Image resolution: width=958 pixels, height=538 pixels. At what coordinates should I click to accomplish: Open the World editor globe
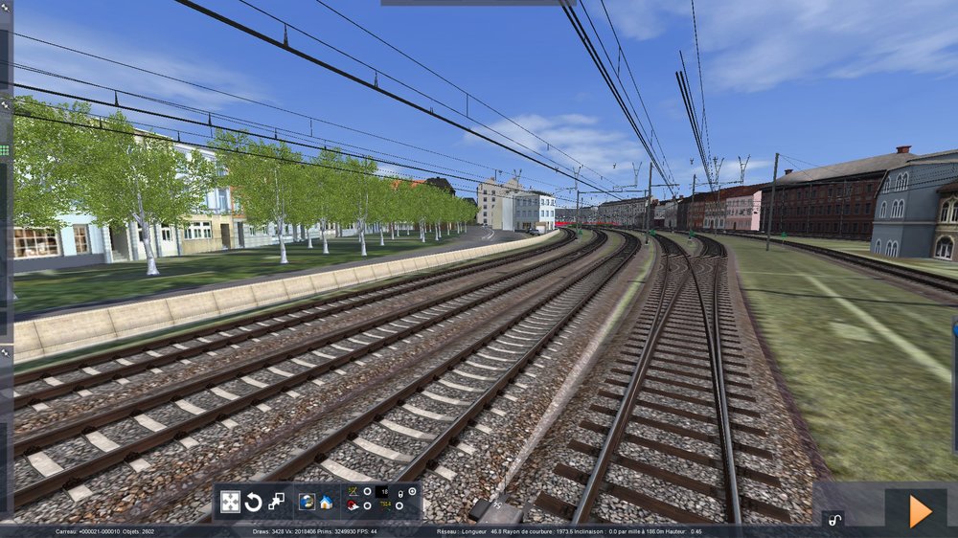point(308,502)
